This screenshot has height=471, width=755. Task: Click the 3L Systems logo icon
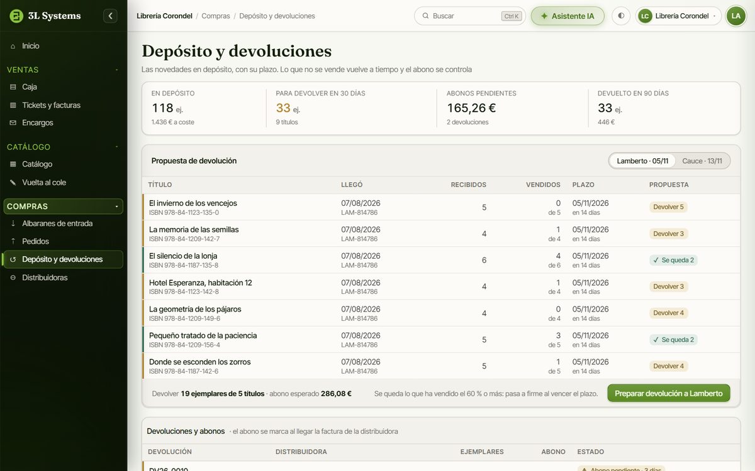[17, 16]
